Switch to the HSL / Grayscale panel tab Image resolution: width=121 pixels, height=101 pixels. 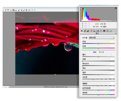point(91,31)
